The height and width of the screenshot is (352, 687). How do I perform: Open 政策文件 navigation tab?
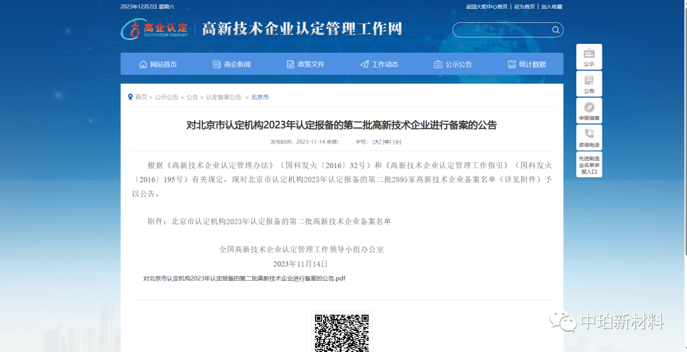305,64
